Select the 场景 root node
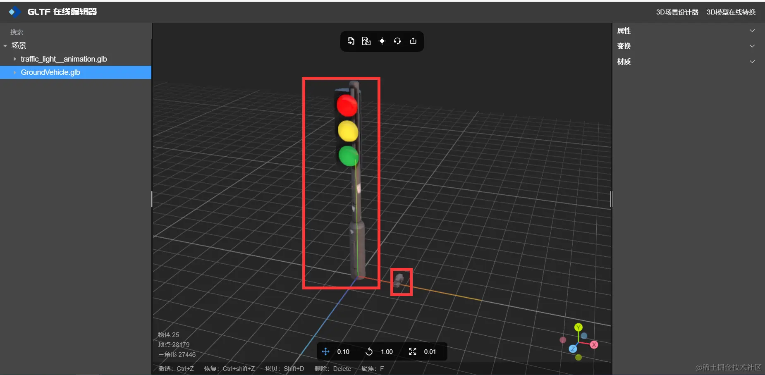Viewport: 765px width, 375px height. coord(19,45)
